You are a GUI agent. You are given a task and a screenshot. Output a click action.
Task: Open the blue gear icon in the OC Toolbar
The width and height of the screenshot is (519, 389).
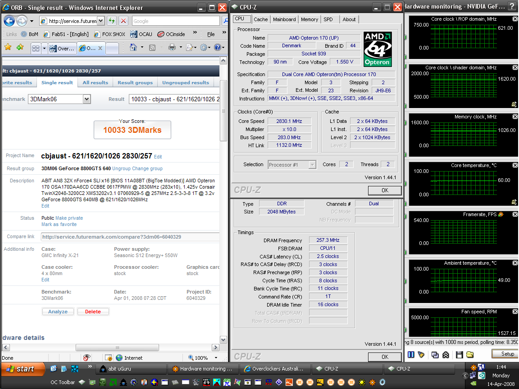[x=382, y=382]
